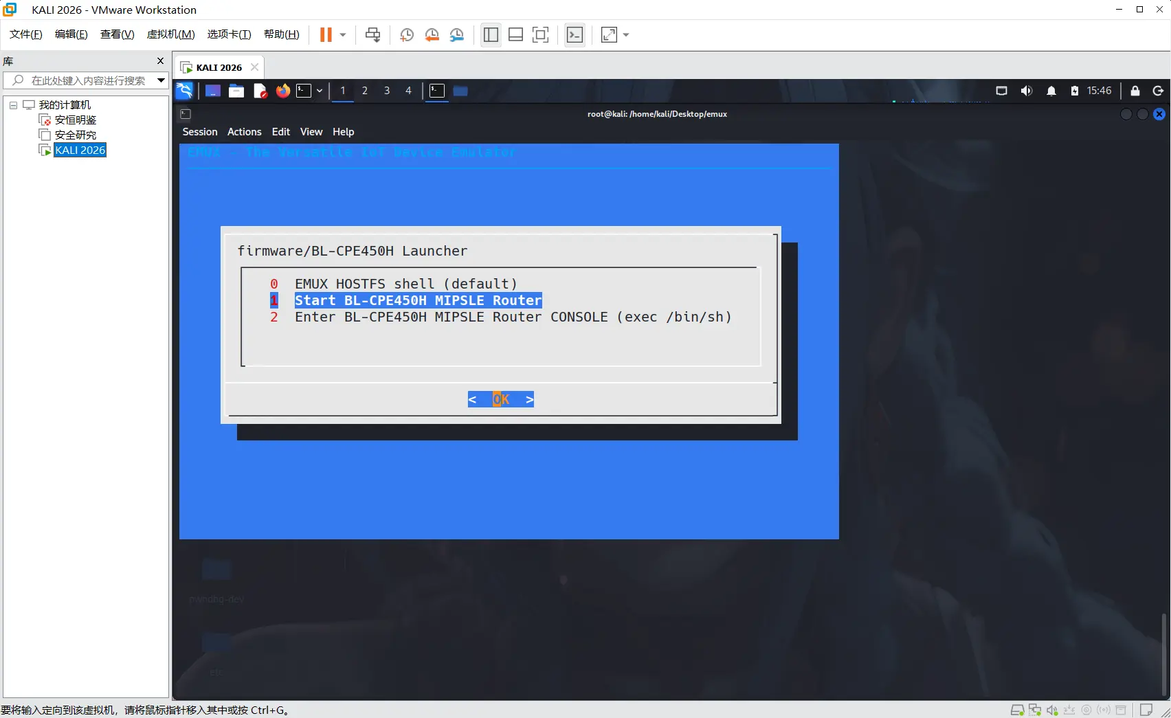Screen dimensions: 1171x718
Task: Lock the Kali screen
Action: click(1135, 91)
